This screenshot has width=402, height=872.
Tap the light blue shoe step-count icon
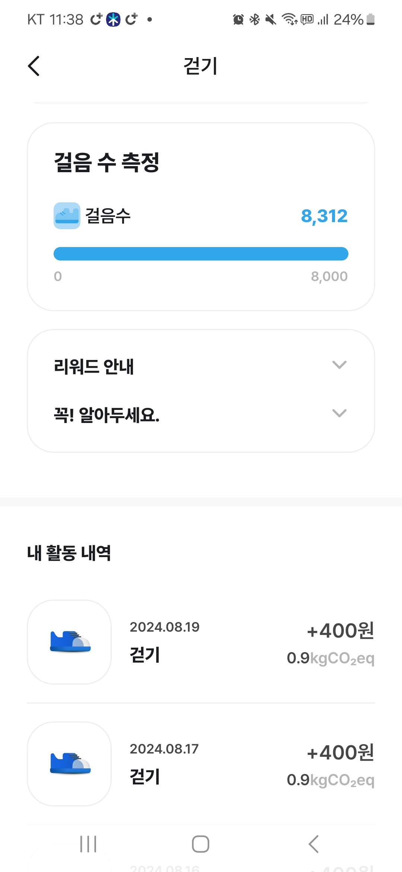[x=67, y=216]
